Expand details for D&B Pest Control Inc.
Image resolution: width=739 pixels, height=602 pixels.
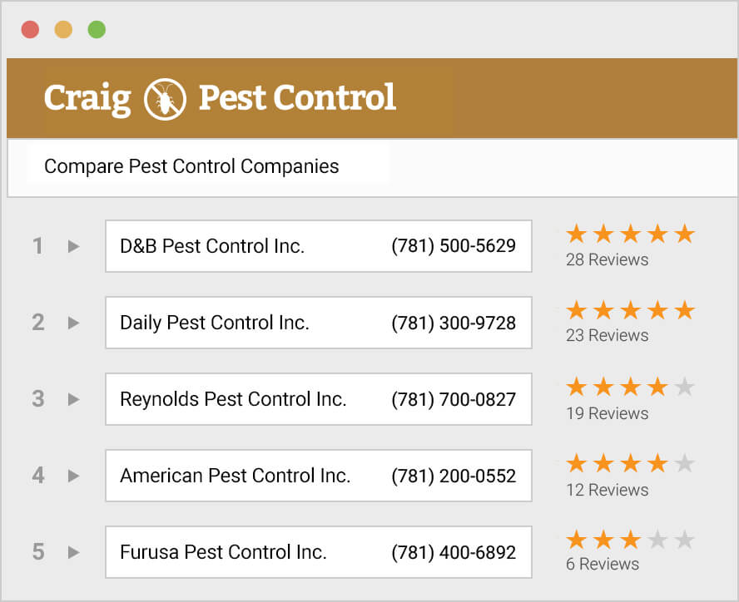tap(73, 246)
